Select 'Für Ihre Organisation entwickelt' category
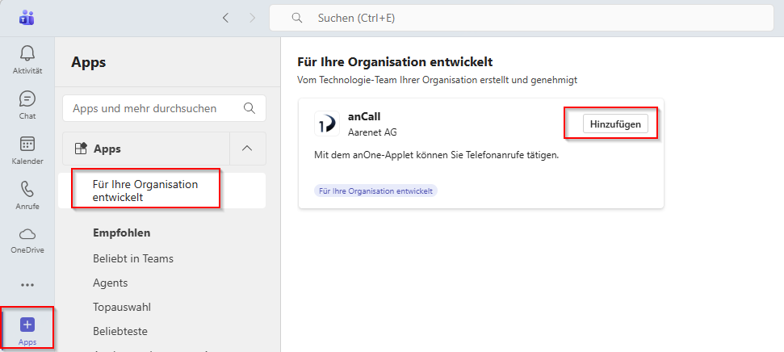The width and height of the screenshot is (784, 352). coord(161,191)
